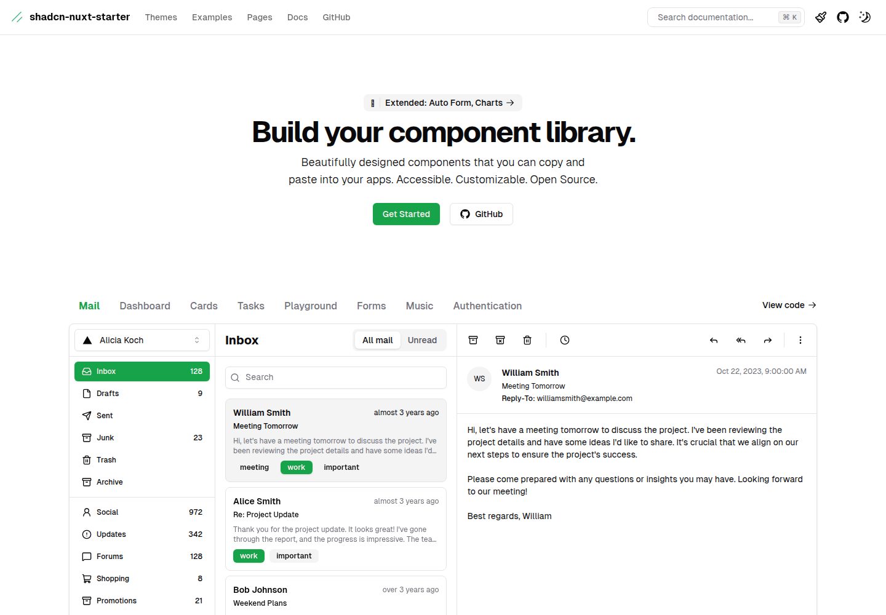The width and height of the screenshot is (886, 615).
Task: Switch to the Dashboard tab
Action: pos(145,306)
